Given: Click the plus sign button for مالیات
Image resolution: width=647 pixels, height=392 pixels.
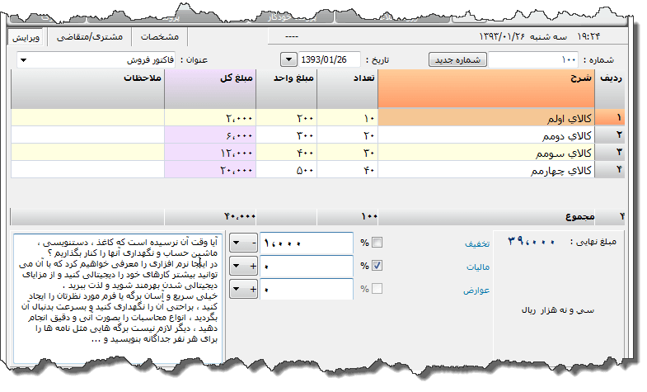Looking at the screenshot, I should pyautogui.click(x=253, y=266).
